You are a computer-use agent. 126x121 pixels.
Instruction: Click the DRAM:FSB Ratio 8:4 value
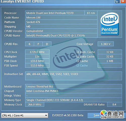[114, 105]
